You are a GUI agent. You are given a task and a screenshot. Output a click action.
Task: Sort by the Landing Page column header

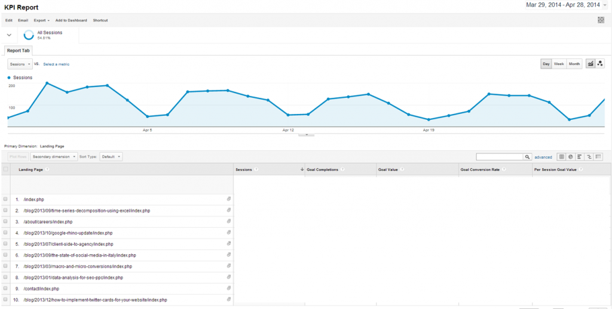31,169
